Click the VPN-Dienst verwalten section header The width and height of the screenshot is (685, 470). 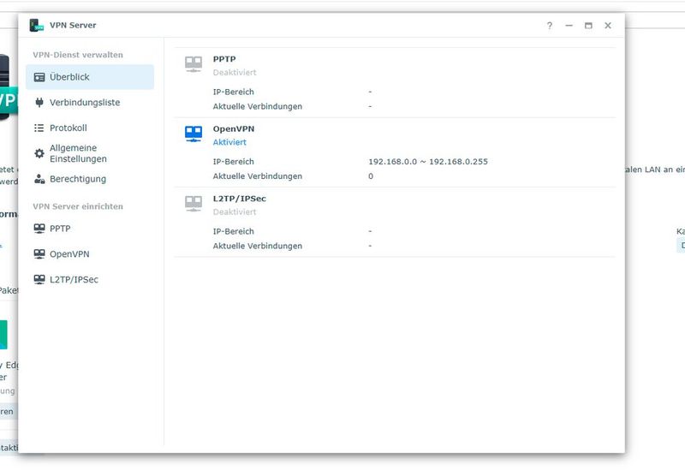[x=78, y=55]
